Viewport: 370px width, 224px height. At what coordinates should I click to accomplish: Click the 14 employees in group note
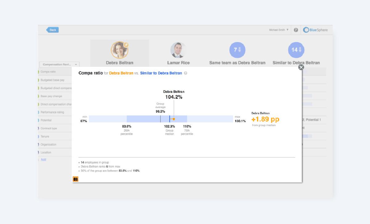pos(95,162)
